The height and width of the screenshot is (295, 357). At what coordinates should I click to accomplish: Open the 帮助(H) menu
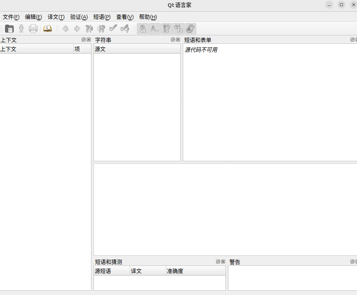tap(148, 17)
